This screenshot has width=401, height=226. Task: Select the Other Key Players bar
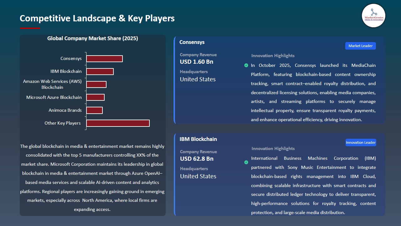pyautogui.click(x=118, y=123)
